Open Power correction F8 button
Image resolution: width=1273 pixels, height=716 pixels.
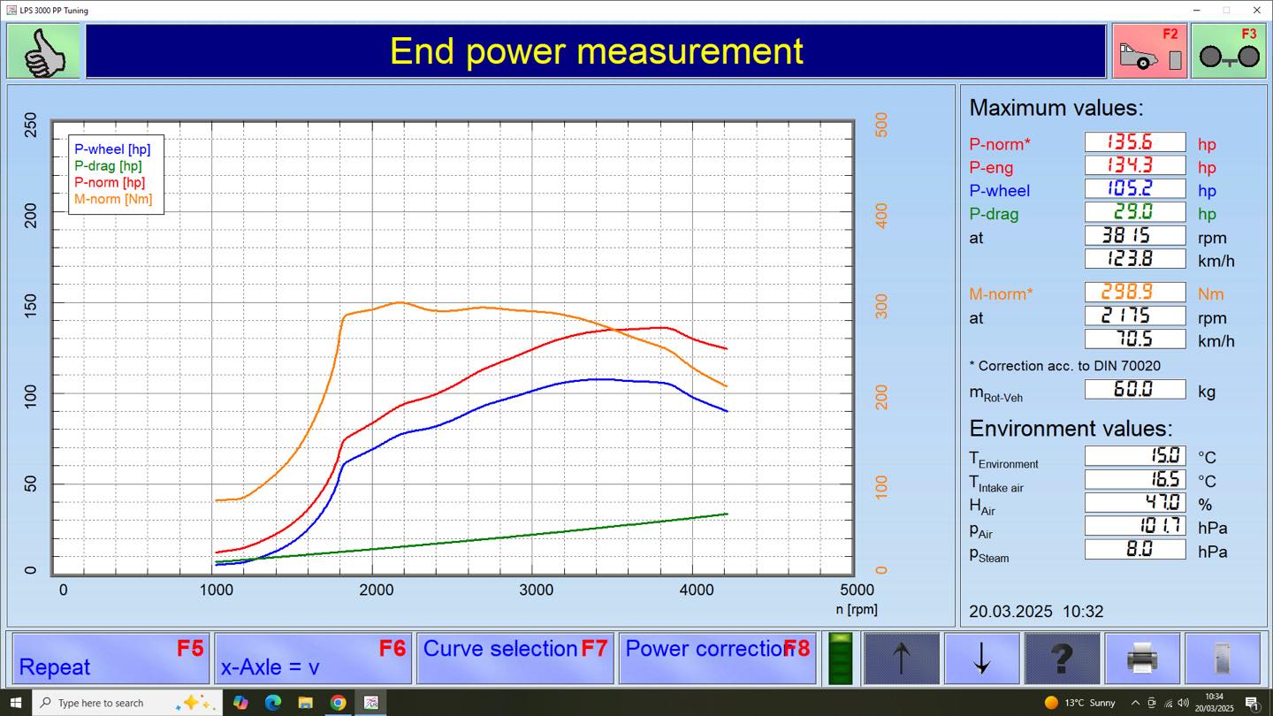pos(717,659)
